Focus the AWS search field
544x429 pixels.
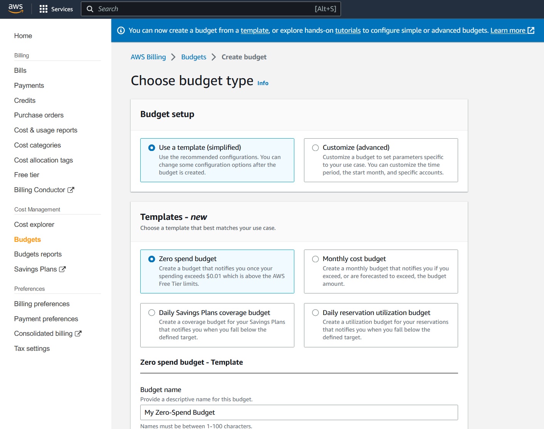click(211, 9)
